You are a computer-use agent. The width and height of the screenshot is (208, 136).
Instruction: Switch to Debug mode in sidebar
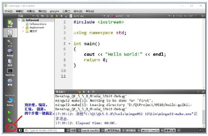pyautogui.click(x=10, y=53)
